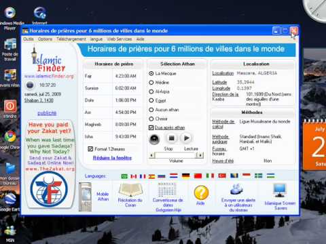Open the Options menu
This screenshot has width=326, height=244.
tap(45, 39)
